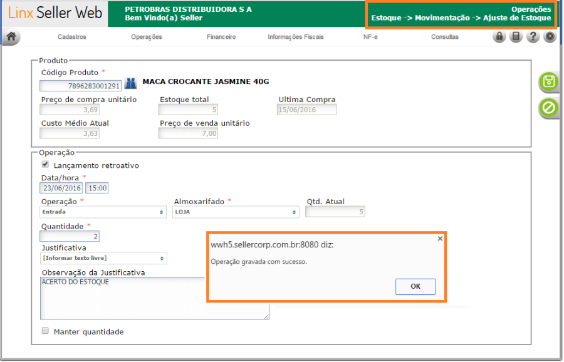Click the Custo Médio Atual field
This screenshot has height=362, width=564.
70,133
